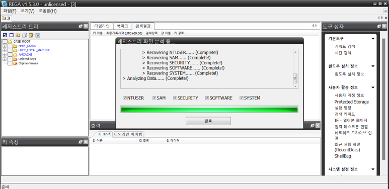Click the pin icon on 레지스트리 트리 panel
This screenshot has height=189, width=389.
click(x=81, y=26)
